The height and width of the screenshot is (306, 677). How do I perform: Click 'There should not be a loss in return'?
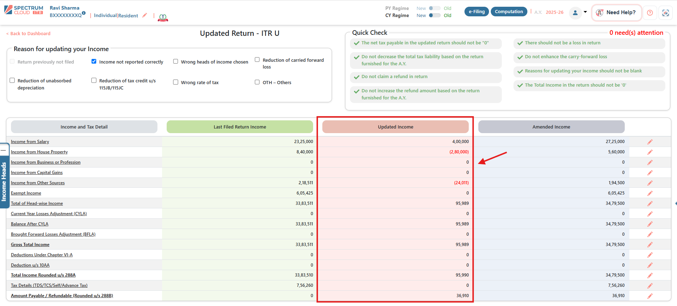pos(589,43)
